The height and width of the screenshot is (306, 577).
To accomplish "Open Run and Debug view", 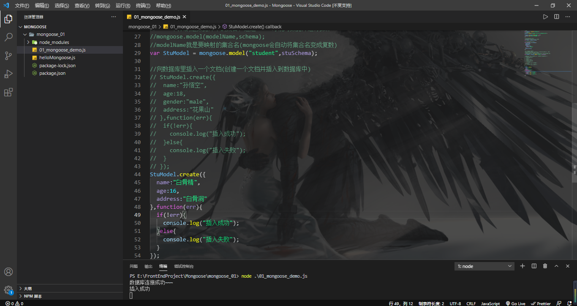I will pos(8,74).
